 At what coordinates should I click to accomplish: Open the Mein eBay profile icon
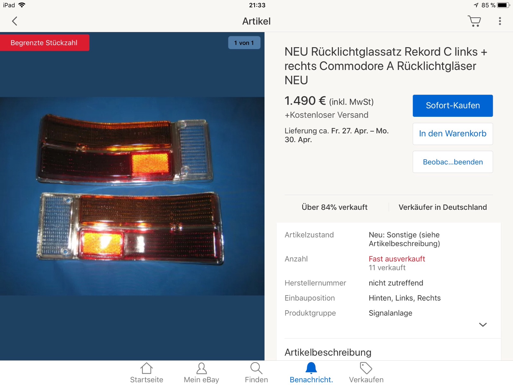pos(201,368)
